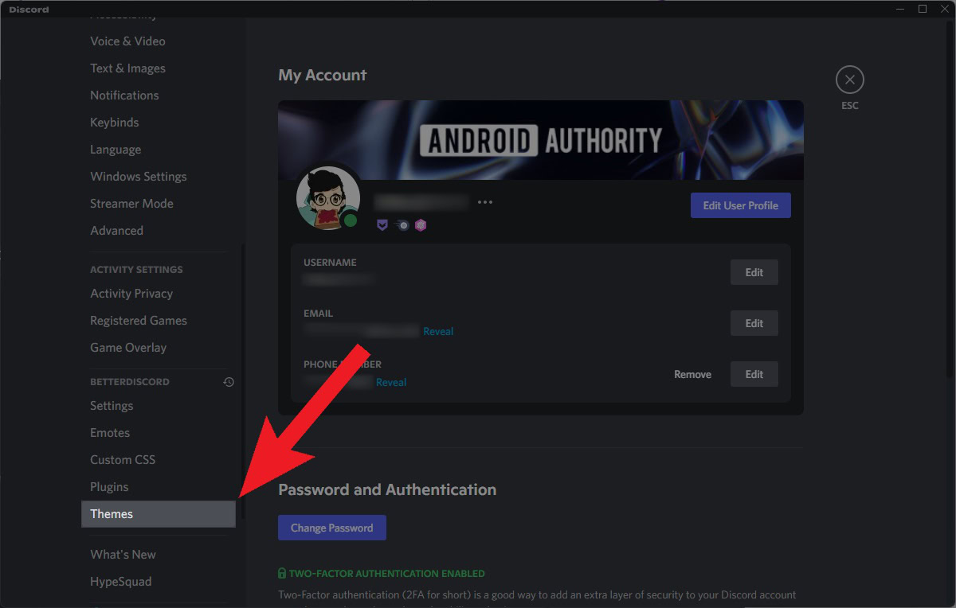Edit the username
Image resolution: width=956 pixels, height=608 pixels.
[754, 272]
